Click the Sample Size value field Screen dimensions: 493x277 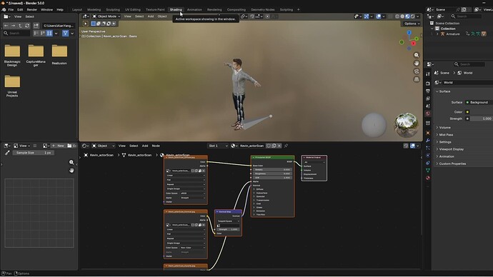pyautogui.click(x=34, y=153)
